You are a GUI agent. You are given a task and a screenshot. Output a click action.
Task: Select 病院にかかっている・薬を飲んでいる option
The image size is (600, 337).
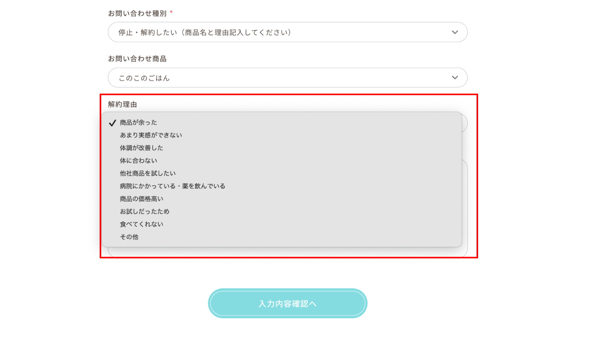[x=282, y=186]
